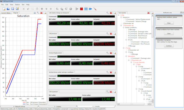Open the Station menu
The image size is (184, 110).
(17, 5)
